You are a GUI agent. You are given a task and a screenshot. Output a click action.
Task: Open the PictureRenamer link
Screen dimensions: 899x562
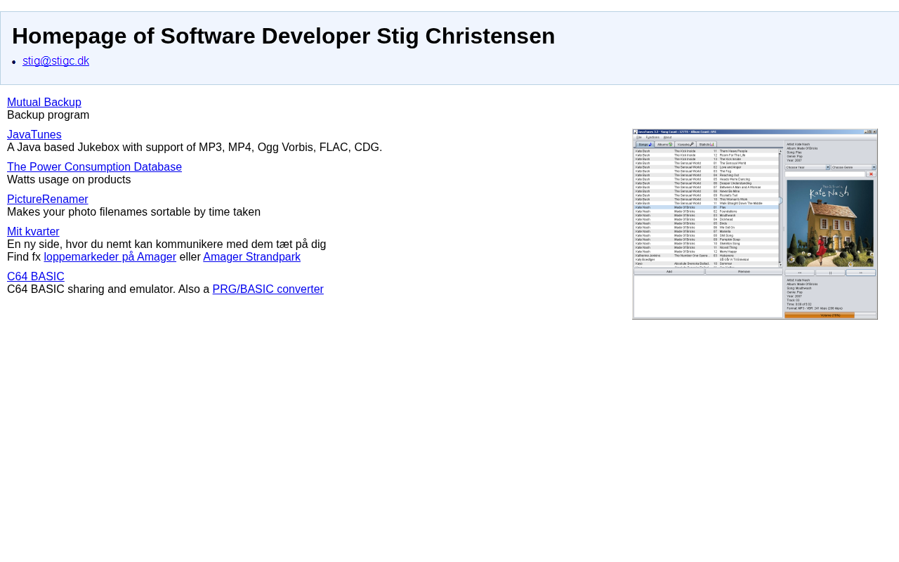click(x=48, y=200)
